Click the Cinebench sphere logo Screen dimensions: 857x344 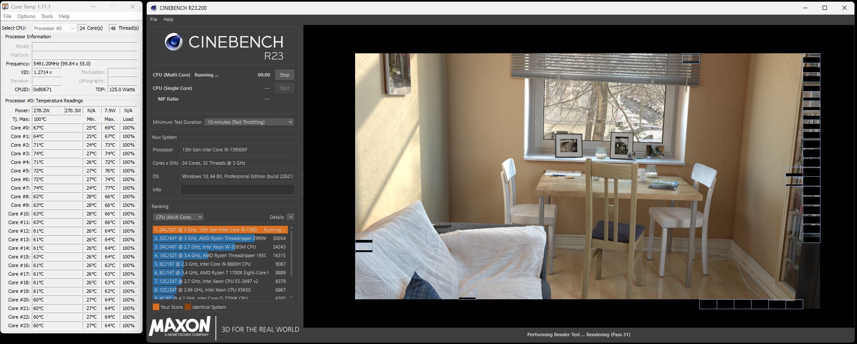(173, 42)
